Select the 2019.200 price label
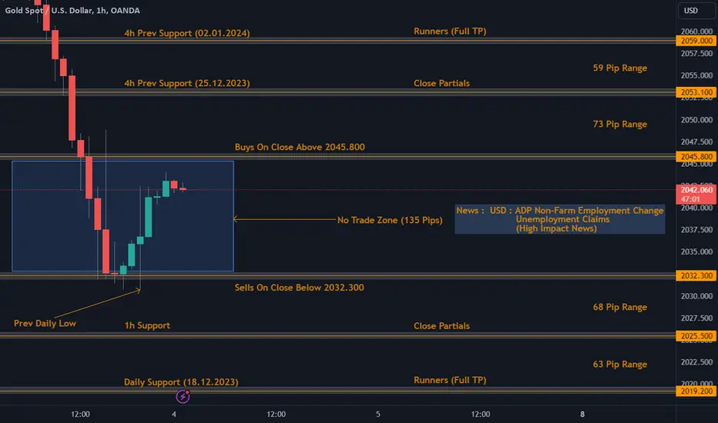 [x=696, y=391]
